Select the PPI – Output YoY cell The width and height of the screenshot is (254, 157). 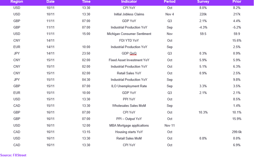click(x=129, y=119)
